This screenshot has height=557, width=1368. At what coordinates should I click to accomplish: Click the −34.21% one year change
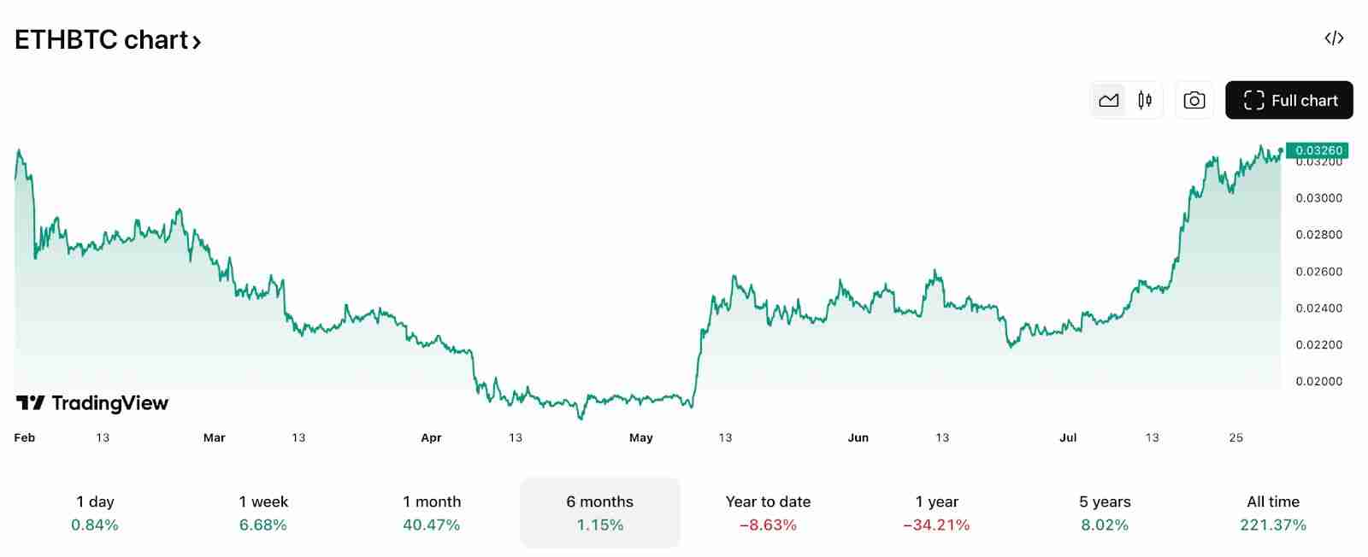point(935,525)
